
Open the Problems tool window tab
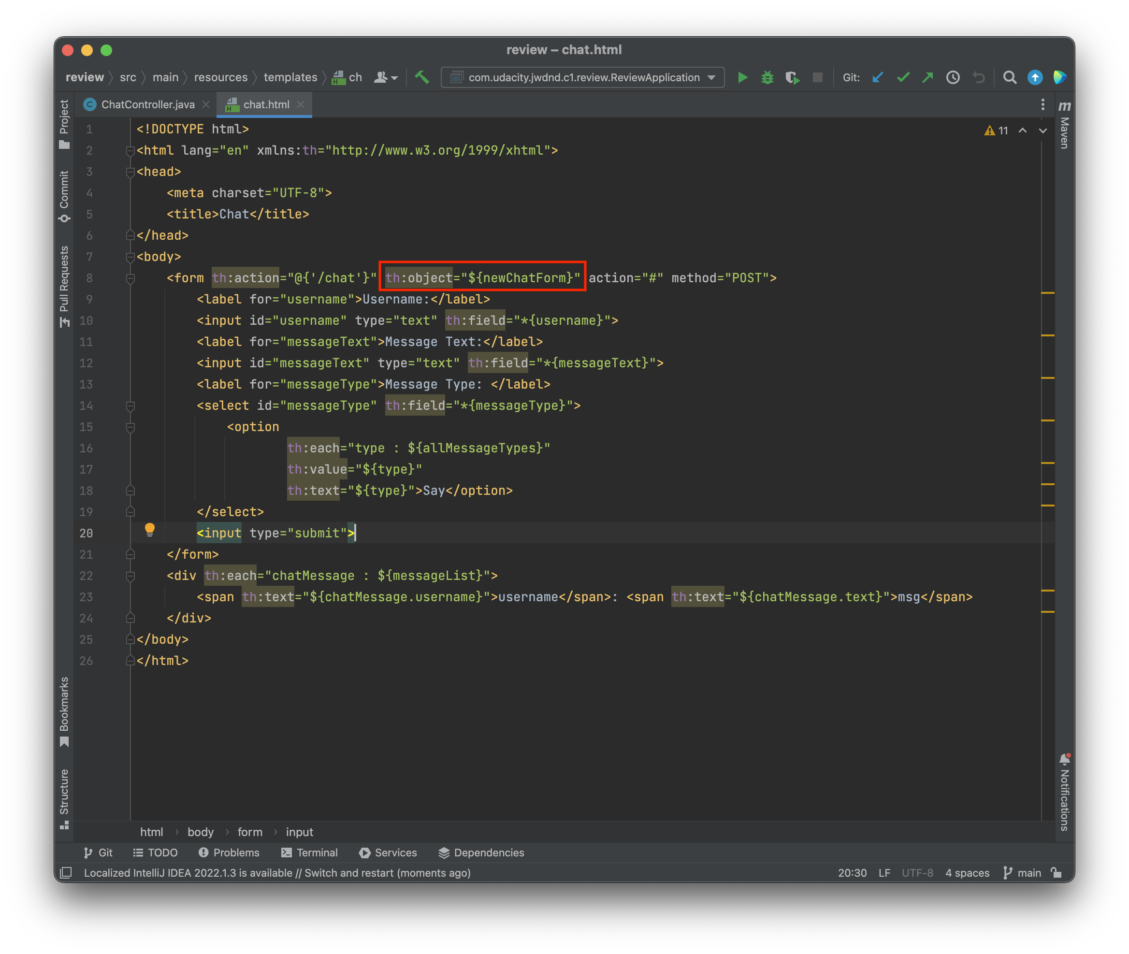pos(229,853)
